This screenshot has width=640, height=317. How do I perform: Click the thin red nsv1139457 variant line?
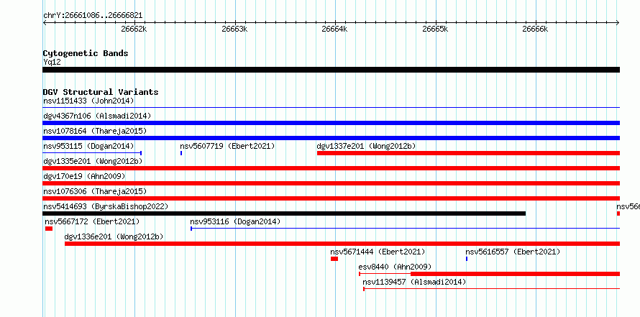coord(491,289)
